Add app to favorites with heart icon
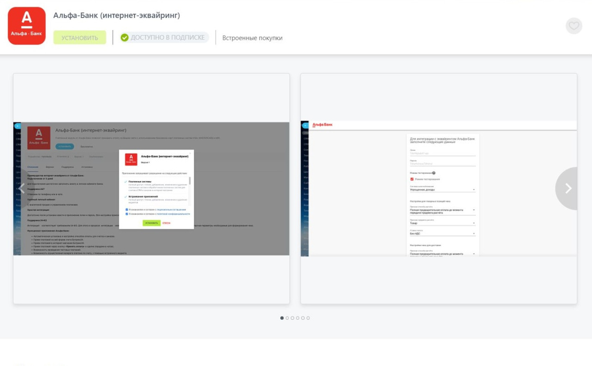592x366 pixels. [x=574, y=26]
